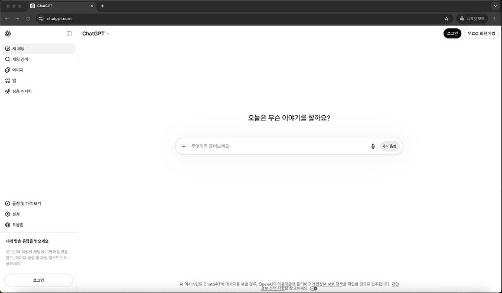Click the text 내게 맞춘 응답을 받으세요
502x293 pixels.
tap(27, 241)
